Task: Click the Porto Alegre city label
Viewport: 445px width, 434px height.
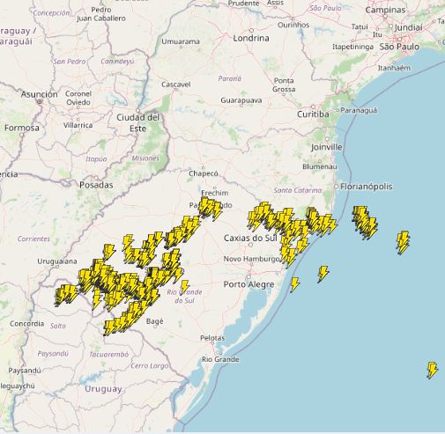Action: pyautogui.click(x=248, y=284)
